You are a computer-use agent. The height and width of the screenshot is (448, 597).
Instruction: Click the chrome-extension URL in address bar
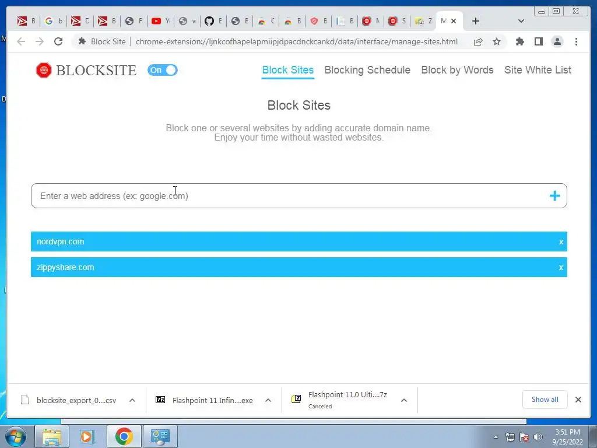[x=297, y=41]
